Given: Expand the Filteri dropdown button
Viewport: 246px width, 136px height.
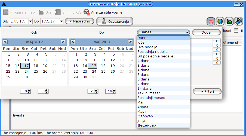Looking at the screenshot, I should 207,91.
